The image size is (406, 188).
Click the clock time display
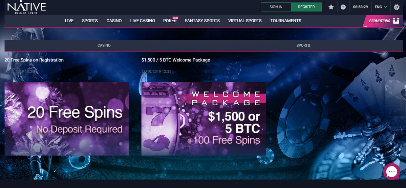tap(360, 7)
